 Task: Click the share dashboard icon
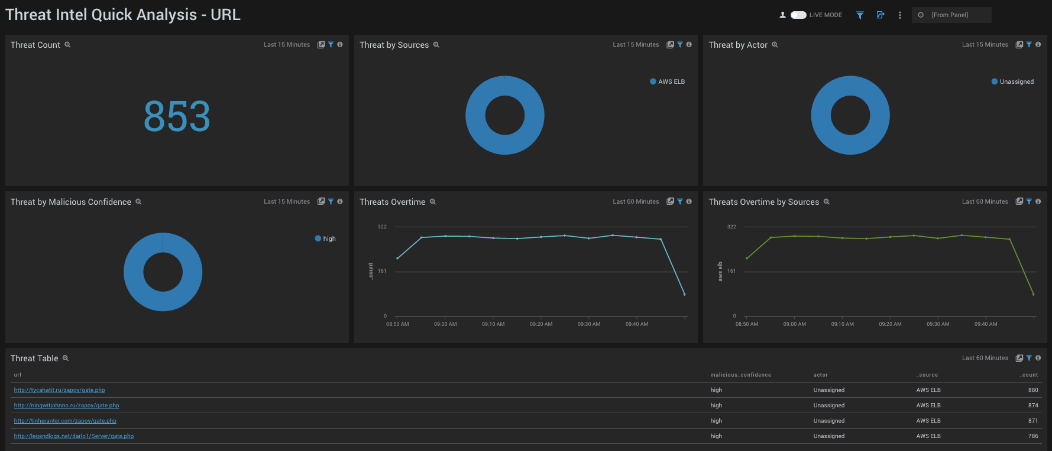click(x=881, y=15)
